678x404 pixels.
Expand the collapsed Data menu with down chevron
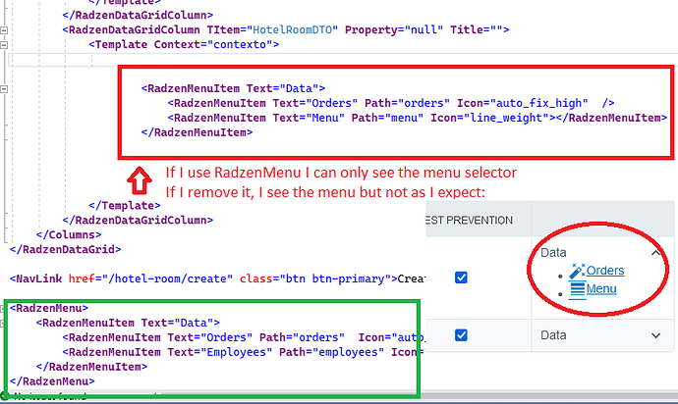[x=655, y=335]
